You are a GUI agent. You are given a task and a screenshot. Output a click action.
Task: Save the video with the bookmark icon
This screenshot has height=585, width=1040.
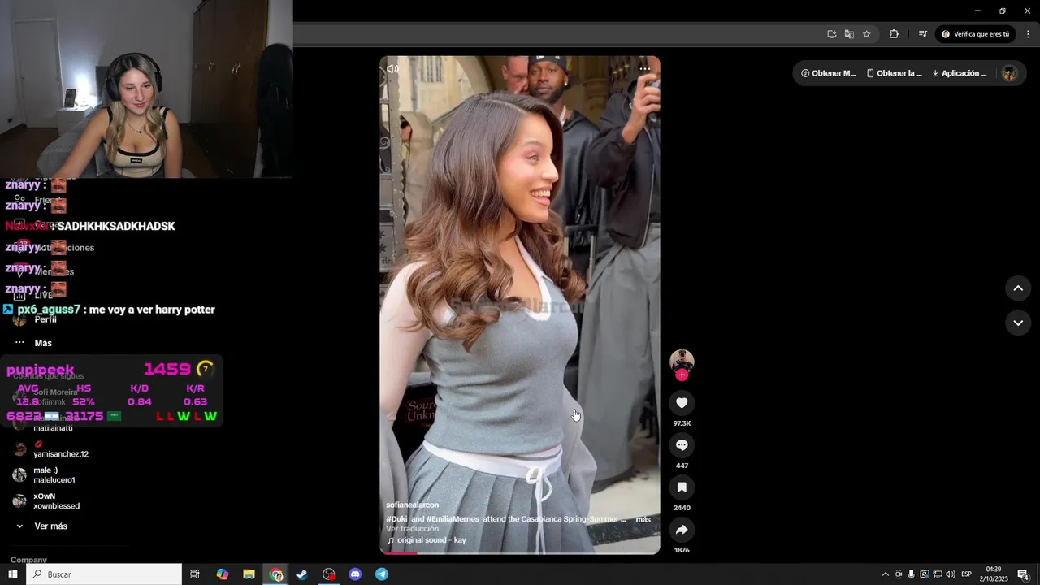tap(682, 487)
